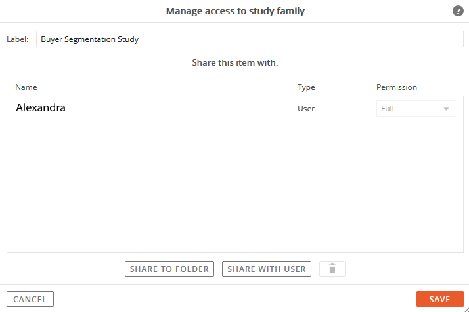Click the 'Buyer Segmentation Study' text in label field

tap(90, 39)
